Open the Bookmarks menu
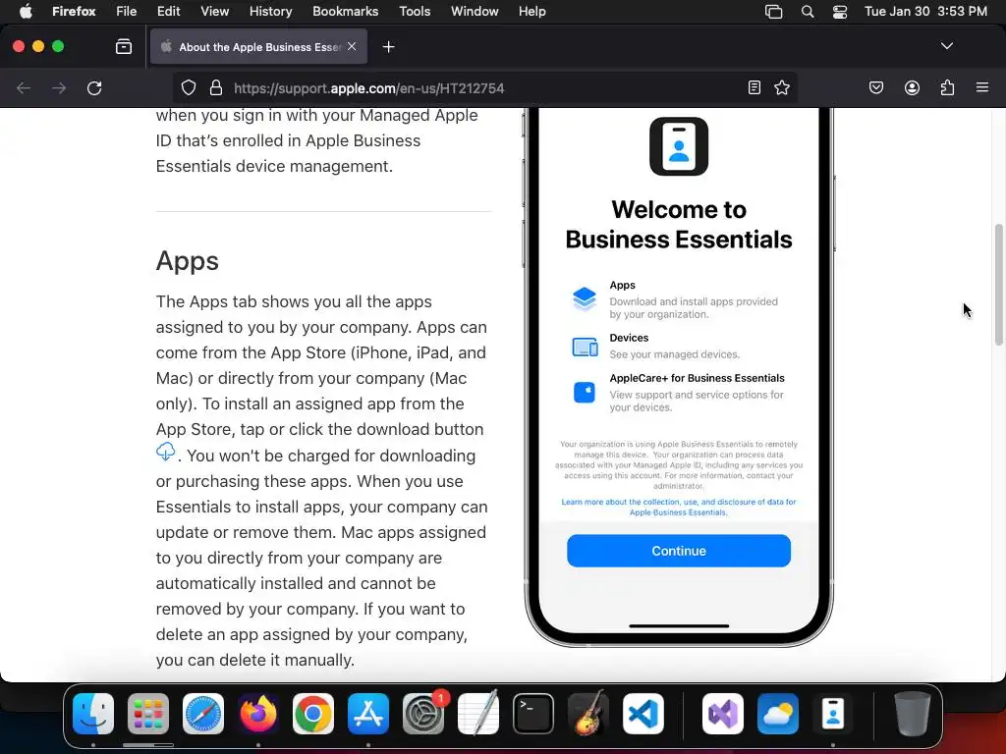This screenshot has width=1006, height=754. coord(345,11)
